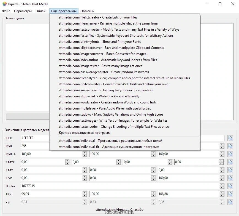This screenshot has width=239, height=216.
Task: Open the Параметры menu
Action: pyautogui.click(x=23, y=11)
